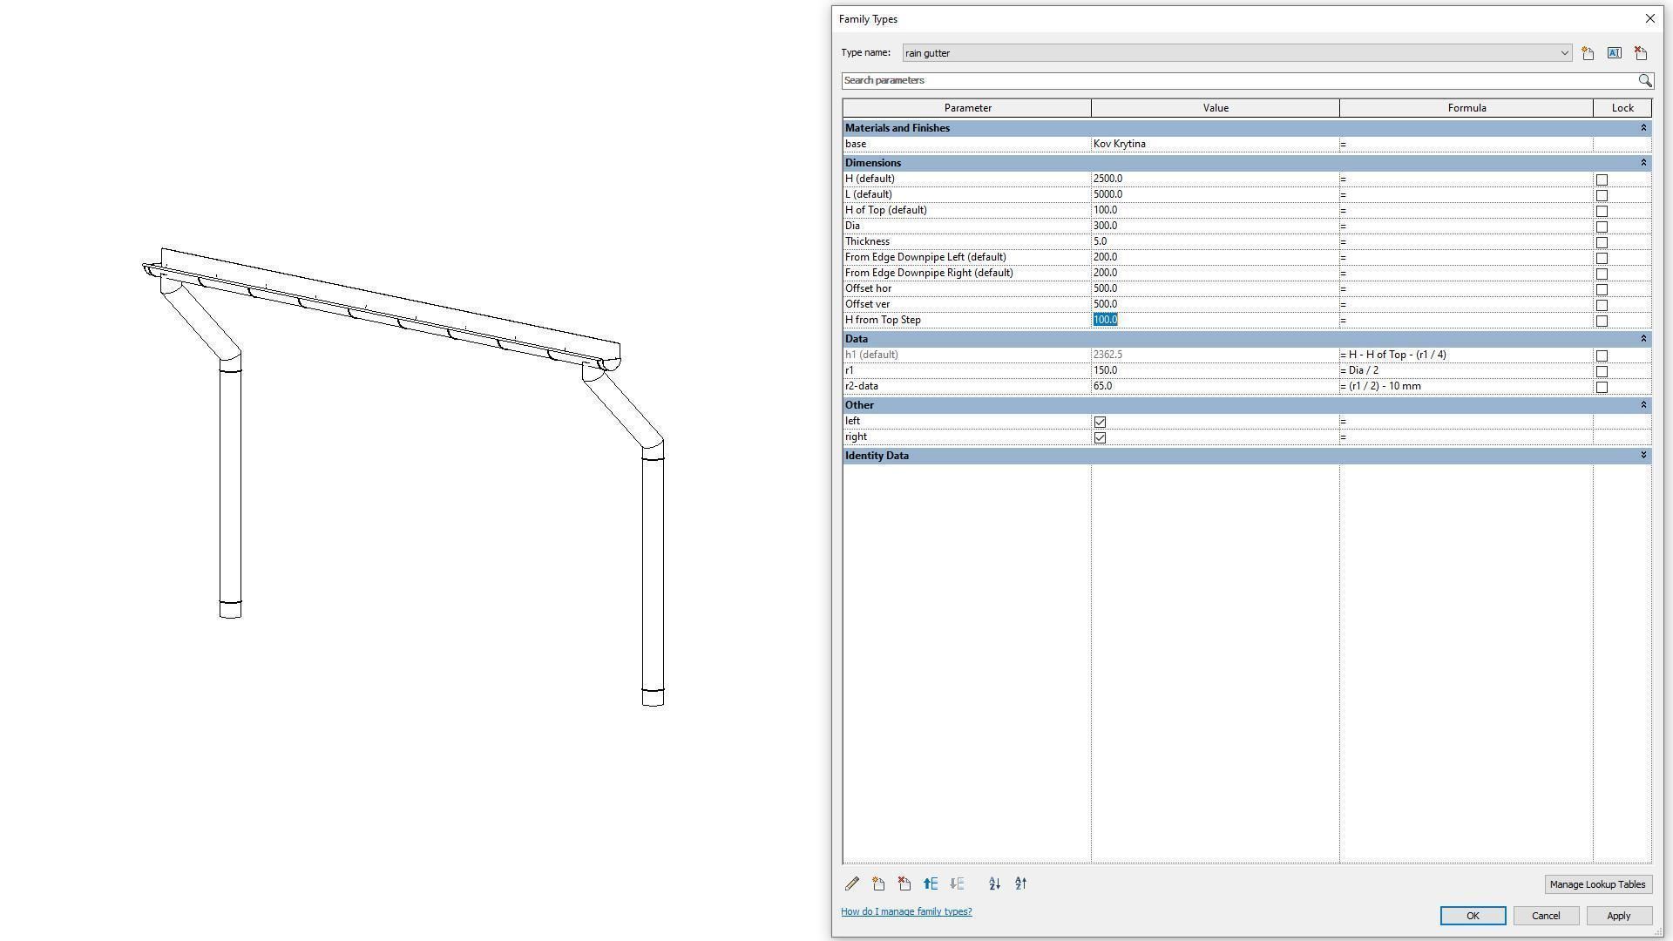Click the Offset ver value 500.0
This screenshot has height=941, width=1673.
coord(1215,305)
